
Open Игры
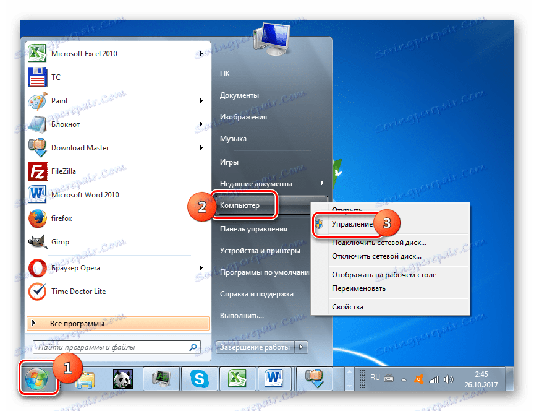(x=229, y=162)
